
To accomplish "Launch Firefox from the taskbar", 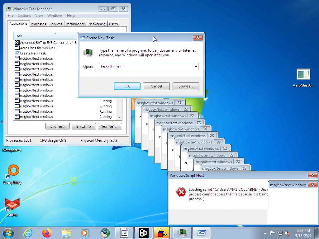I will (47, 233).
